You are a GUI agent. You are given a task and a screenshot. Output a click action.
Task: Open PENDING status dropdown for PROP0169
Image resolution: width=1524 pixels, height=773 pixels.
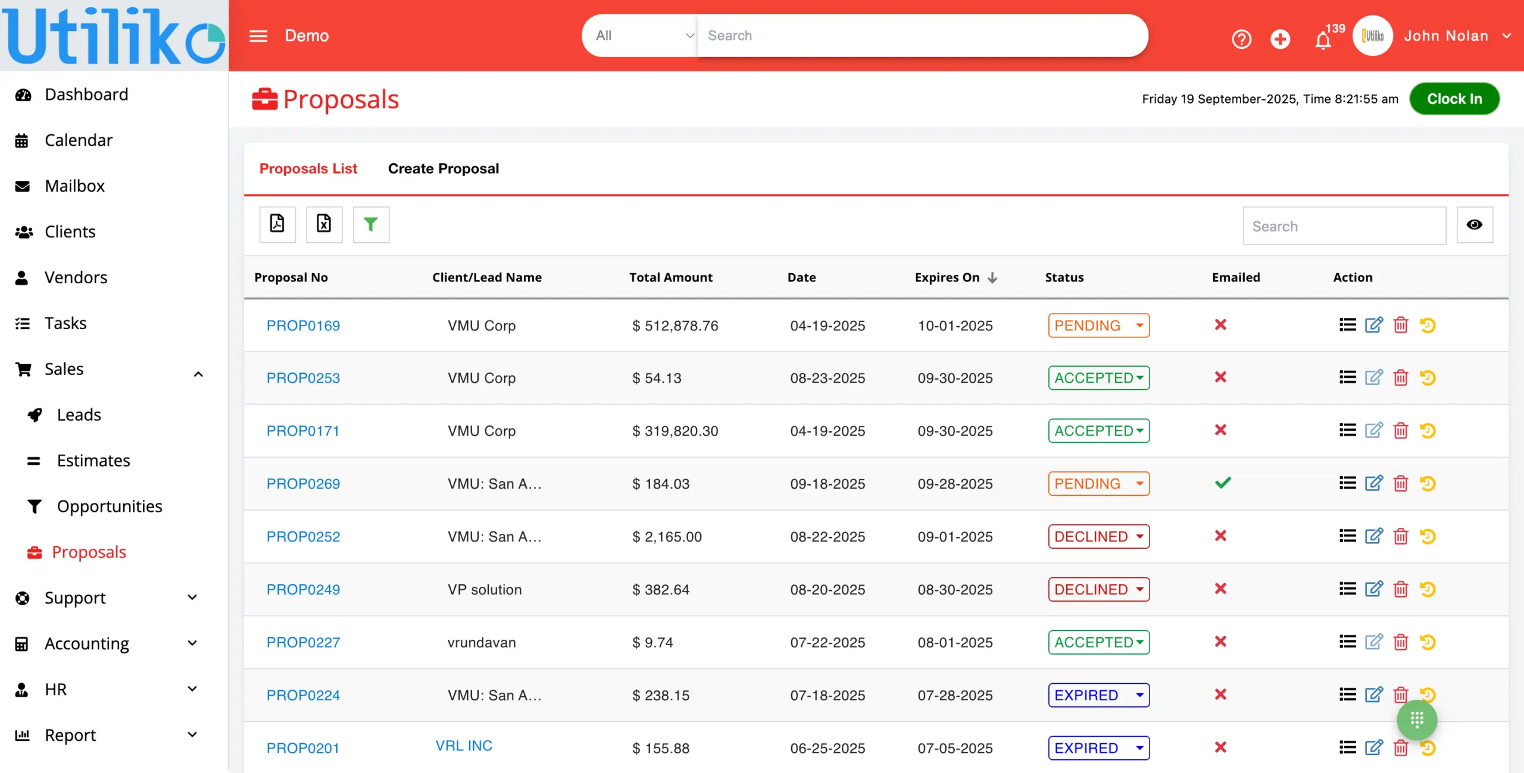click(1098, 326)
